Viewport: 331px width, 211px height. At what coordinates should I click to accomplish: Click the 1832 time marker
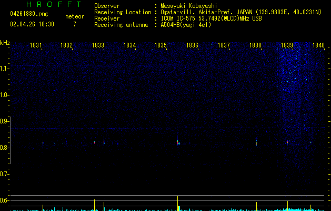(x=66, y=45)
